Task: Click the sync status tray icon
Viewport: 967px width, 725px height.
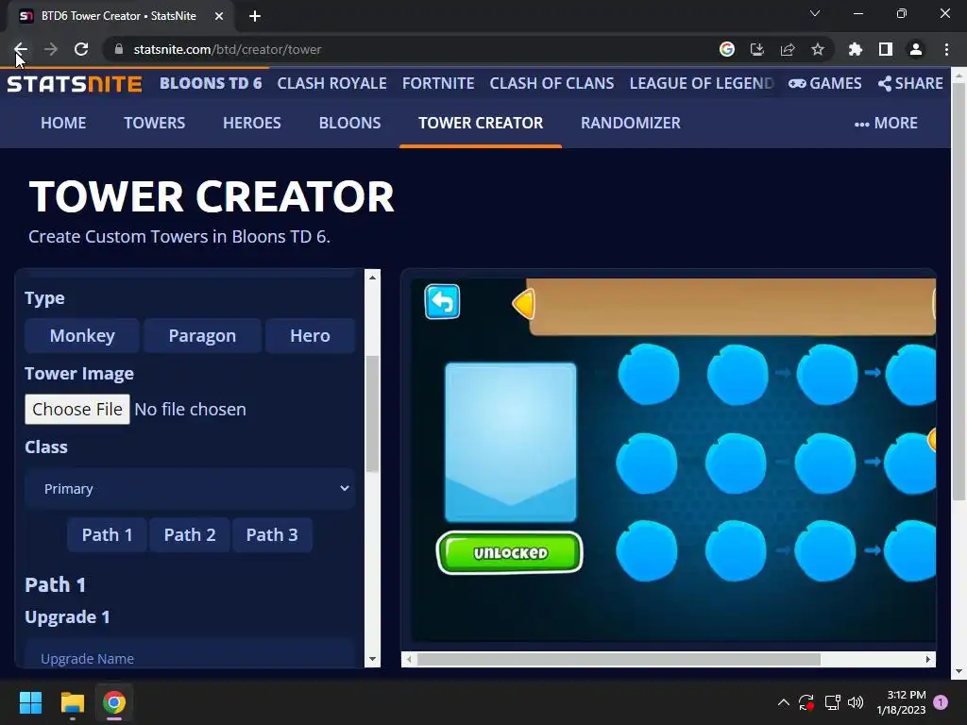Action: tap(806, 702)
